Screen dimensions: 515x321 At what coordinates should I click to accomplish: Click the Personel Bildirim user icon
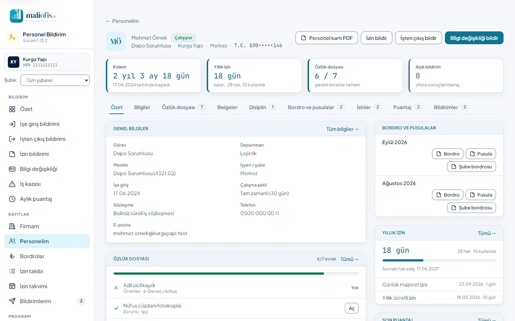click(x=12, y=37)
